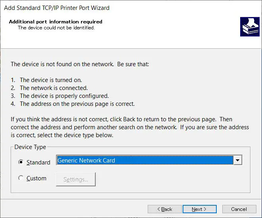The width and height of the screenshot is (262, 218).
Task: Click the 'Standard' text label
Action: [38, 163]
